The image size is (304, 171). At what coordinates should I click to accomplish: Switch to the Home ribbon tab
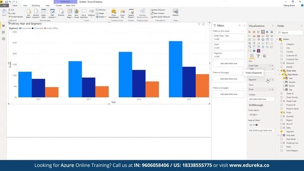point(15,5)
